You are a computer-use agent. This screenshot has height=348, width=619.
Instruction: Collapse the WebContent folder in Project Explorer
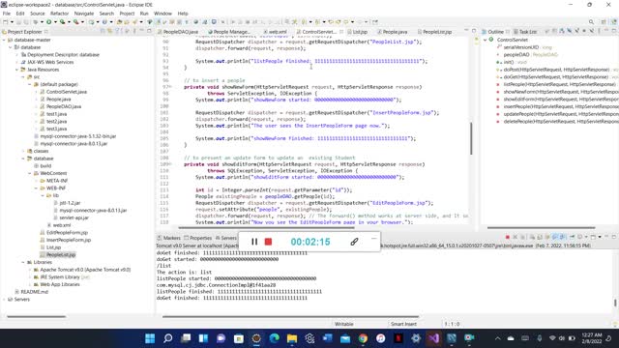point(30,173)
